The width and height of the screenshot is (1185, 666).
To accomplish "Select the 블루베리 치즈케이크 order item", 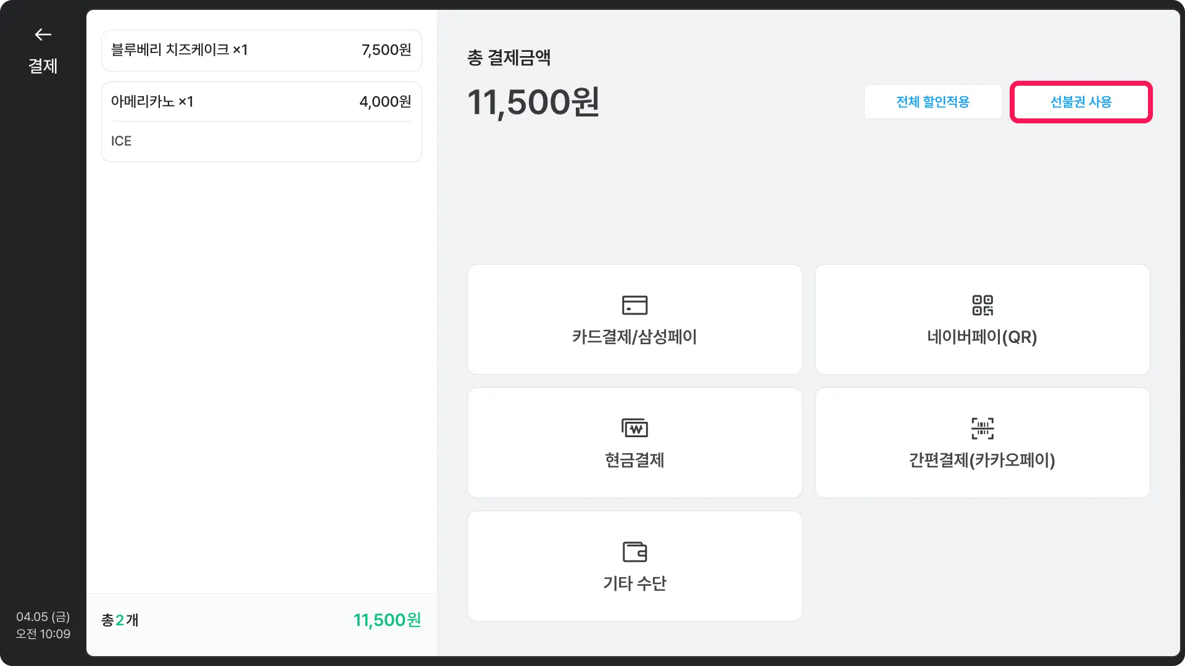I will click(x=262, y=51).
